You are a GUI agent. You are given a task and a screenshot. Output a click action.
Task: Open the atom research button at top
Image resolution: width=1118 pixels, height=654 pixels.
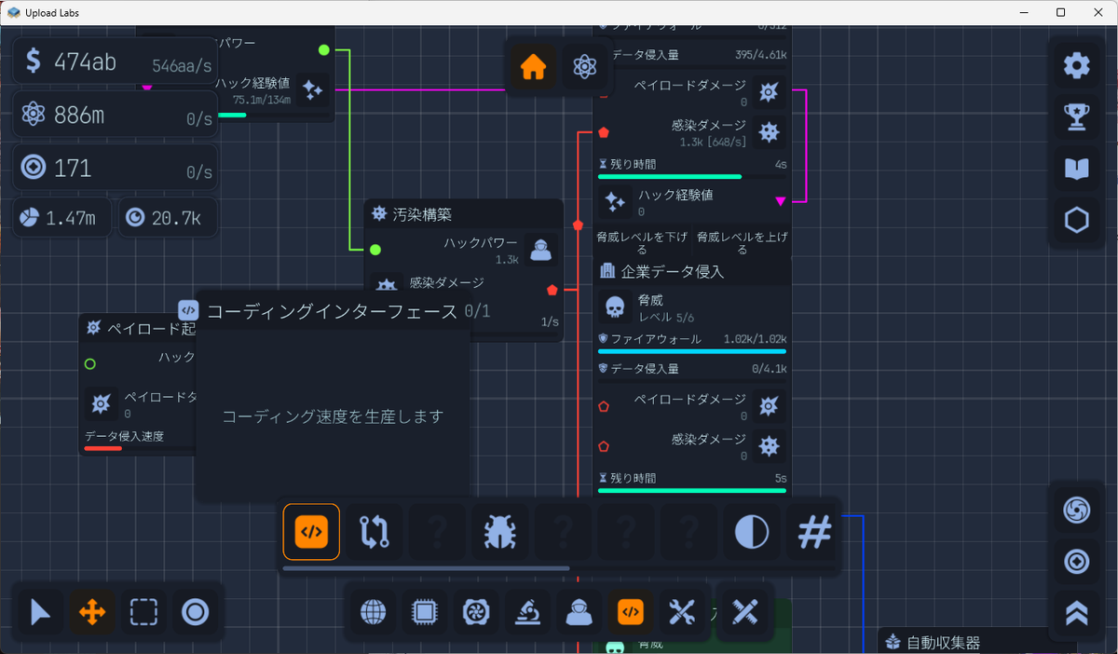coord(584,67)
